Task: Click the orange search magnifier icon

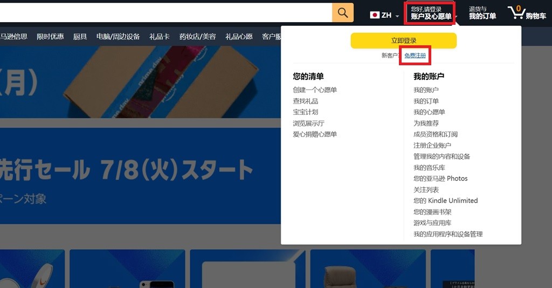Action: (x=342, y=13)
